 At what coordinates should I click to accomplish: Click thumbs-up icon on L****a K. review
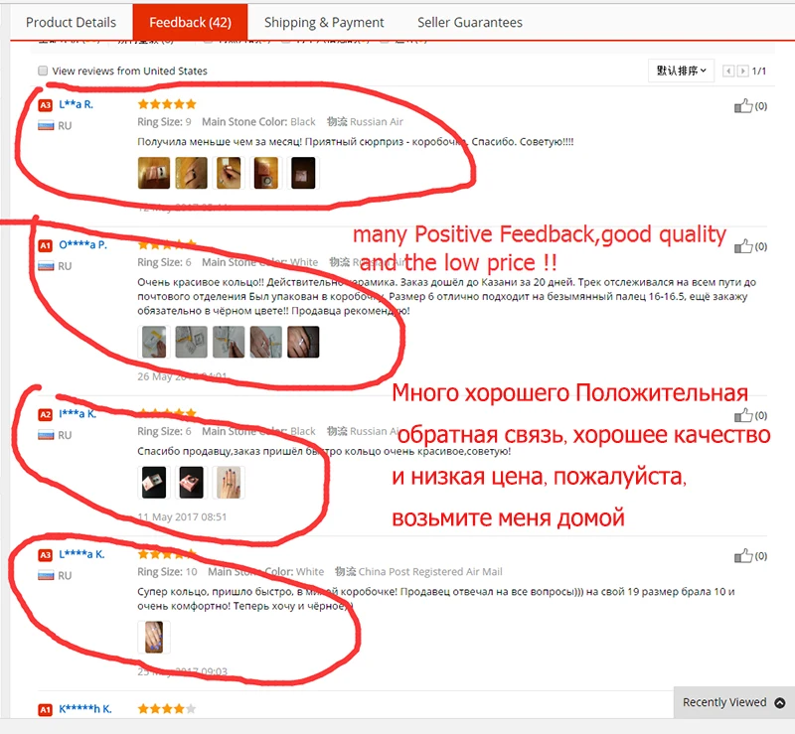(x=743, y=556)
